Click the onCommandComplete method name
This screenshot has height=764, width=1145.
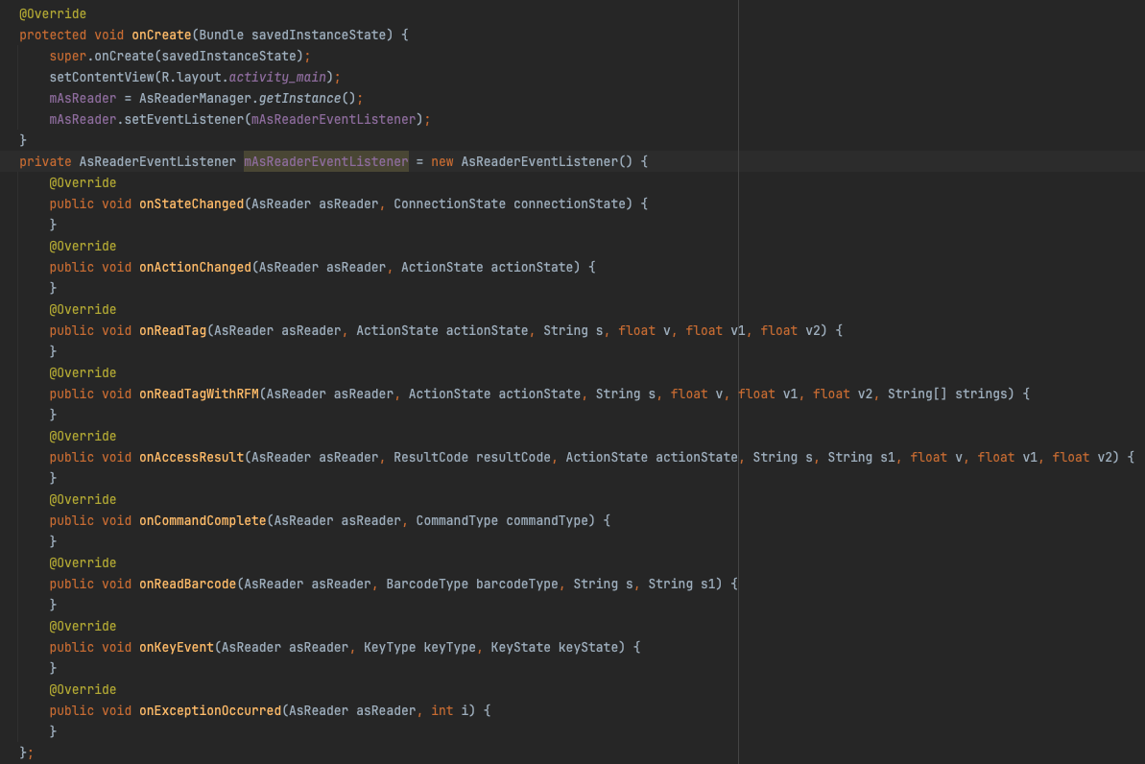(203, 520)
